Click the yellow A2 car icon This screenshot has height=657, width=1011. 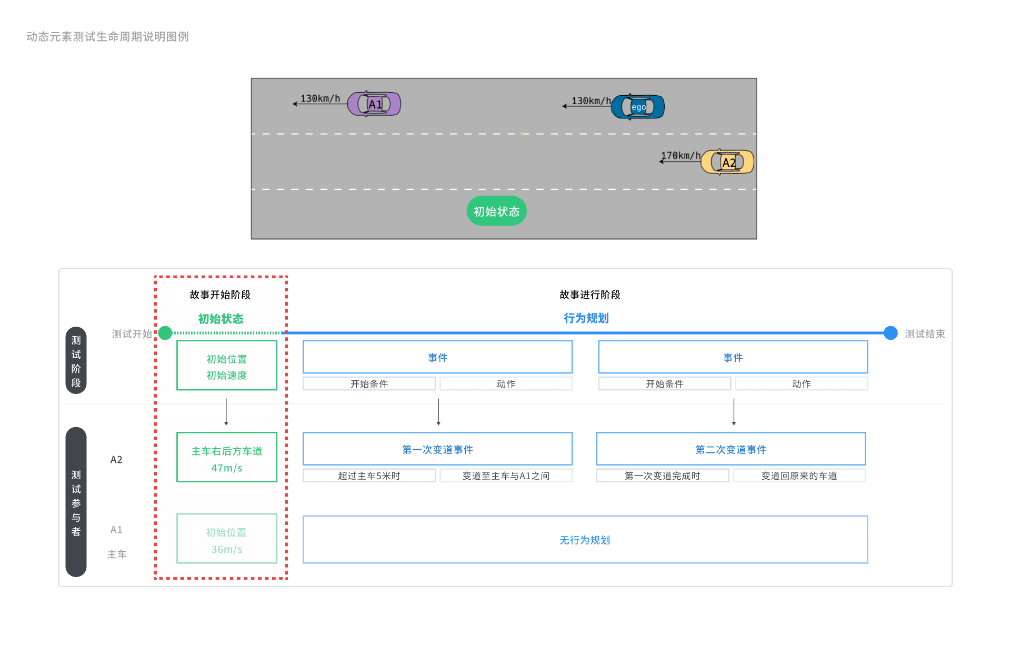728,162
